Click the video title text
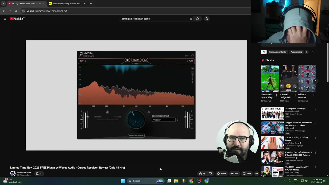The width and height of the screenshot is (329, 185). click(67, 168)
